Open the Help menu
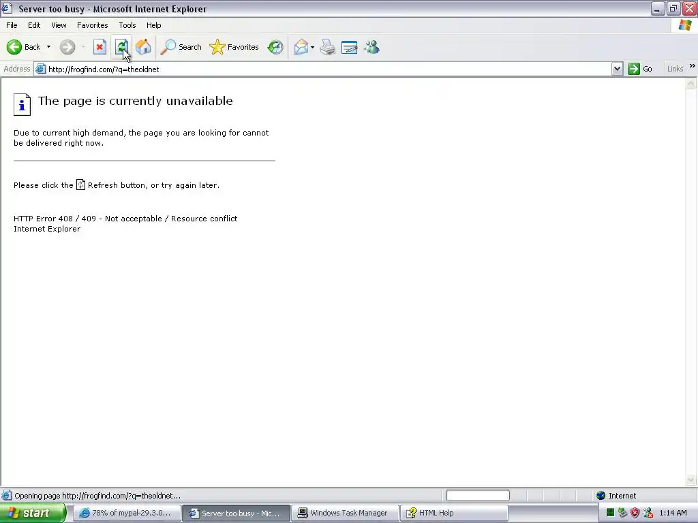 coord(153,25)
